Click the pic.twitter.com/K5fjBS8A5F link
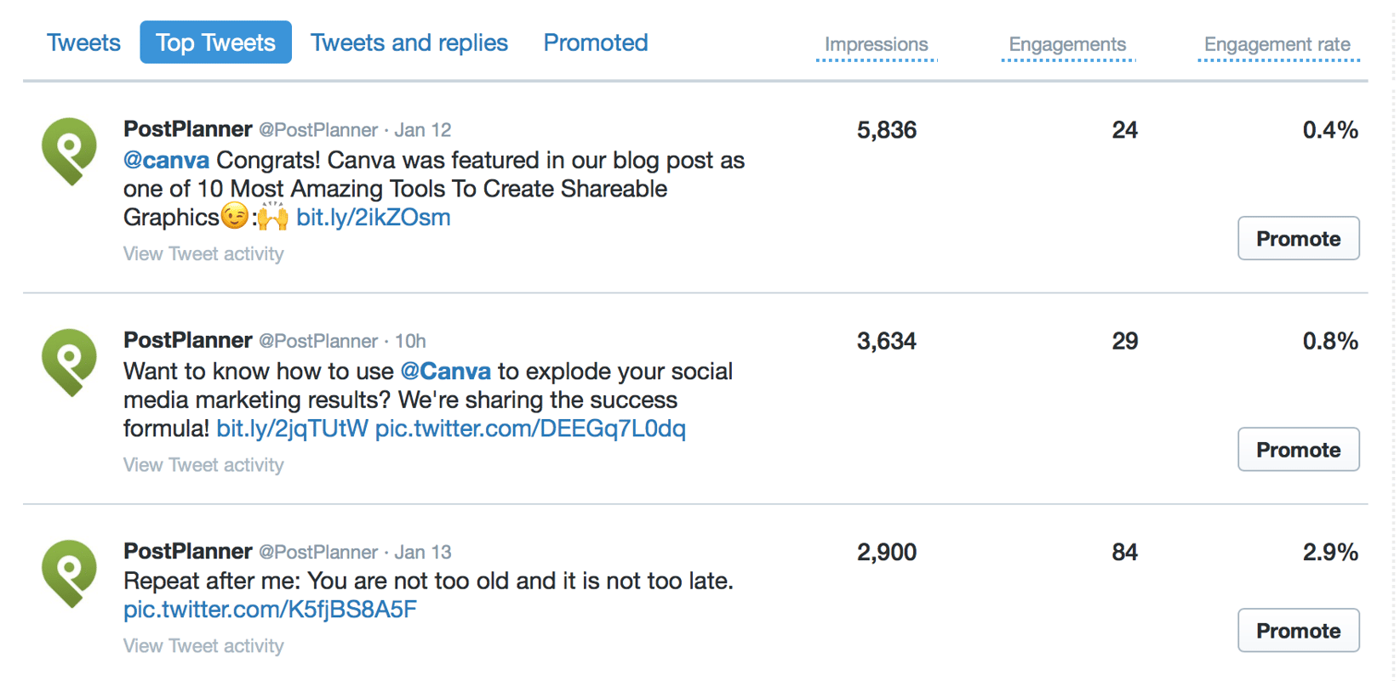1400x681 pixels. pyautogui.click(x=270, y=609)
